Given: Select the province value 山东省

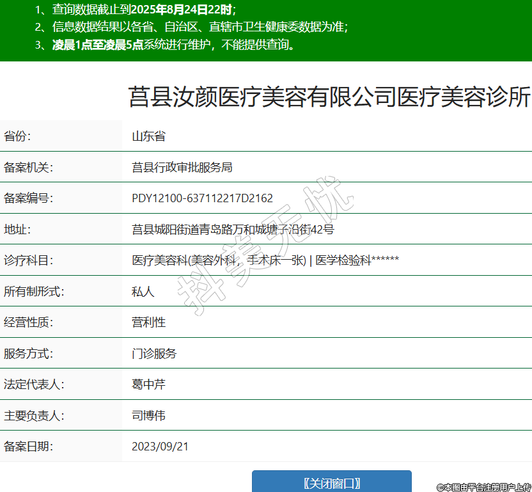Looking at the screenshot, I should (148, 136).
